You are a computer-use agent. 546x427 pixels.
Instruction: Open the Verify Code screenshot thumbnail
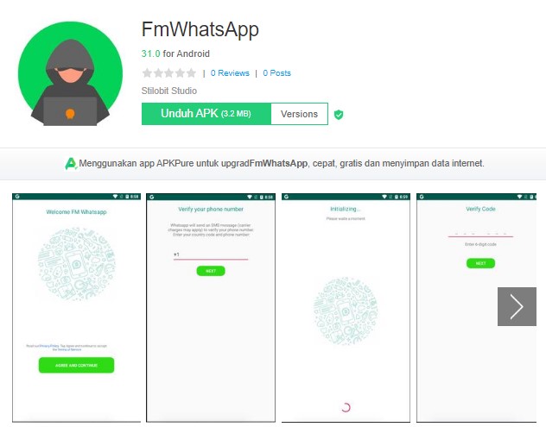click(x=476, y=308)
